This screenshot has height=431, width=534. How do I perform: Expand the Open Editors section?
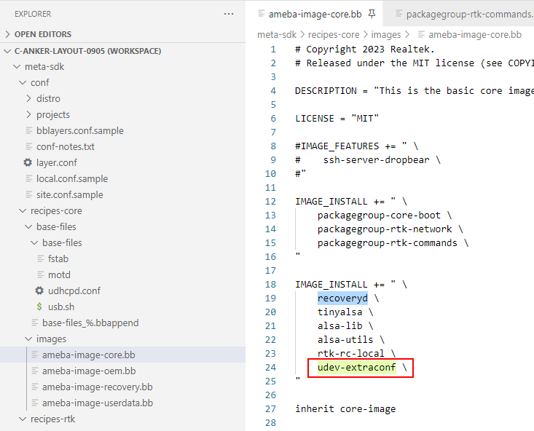[x=42, y=34]
